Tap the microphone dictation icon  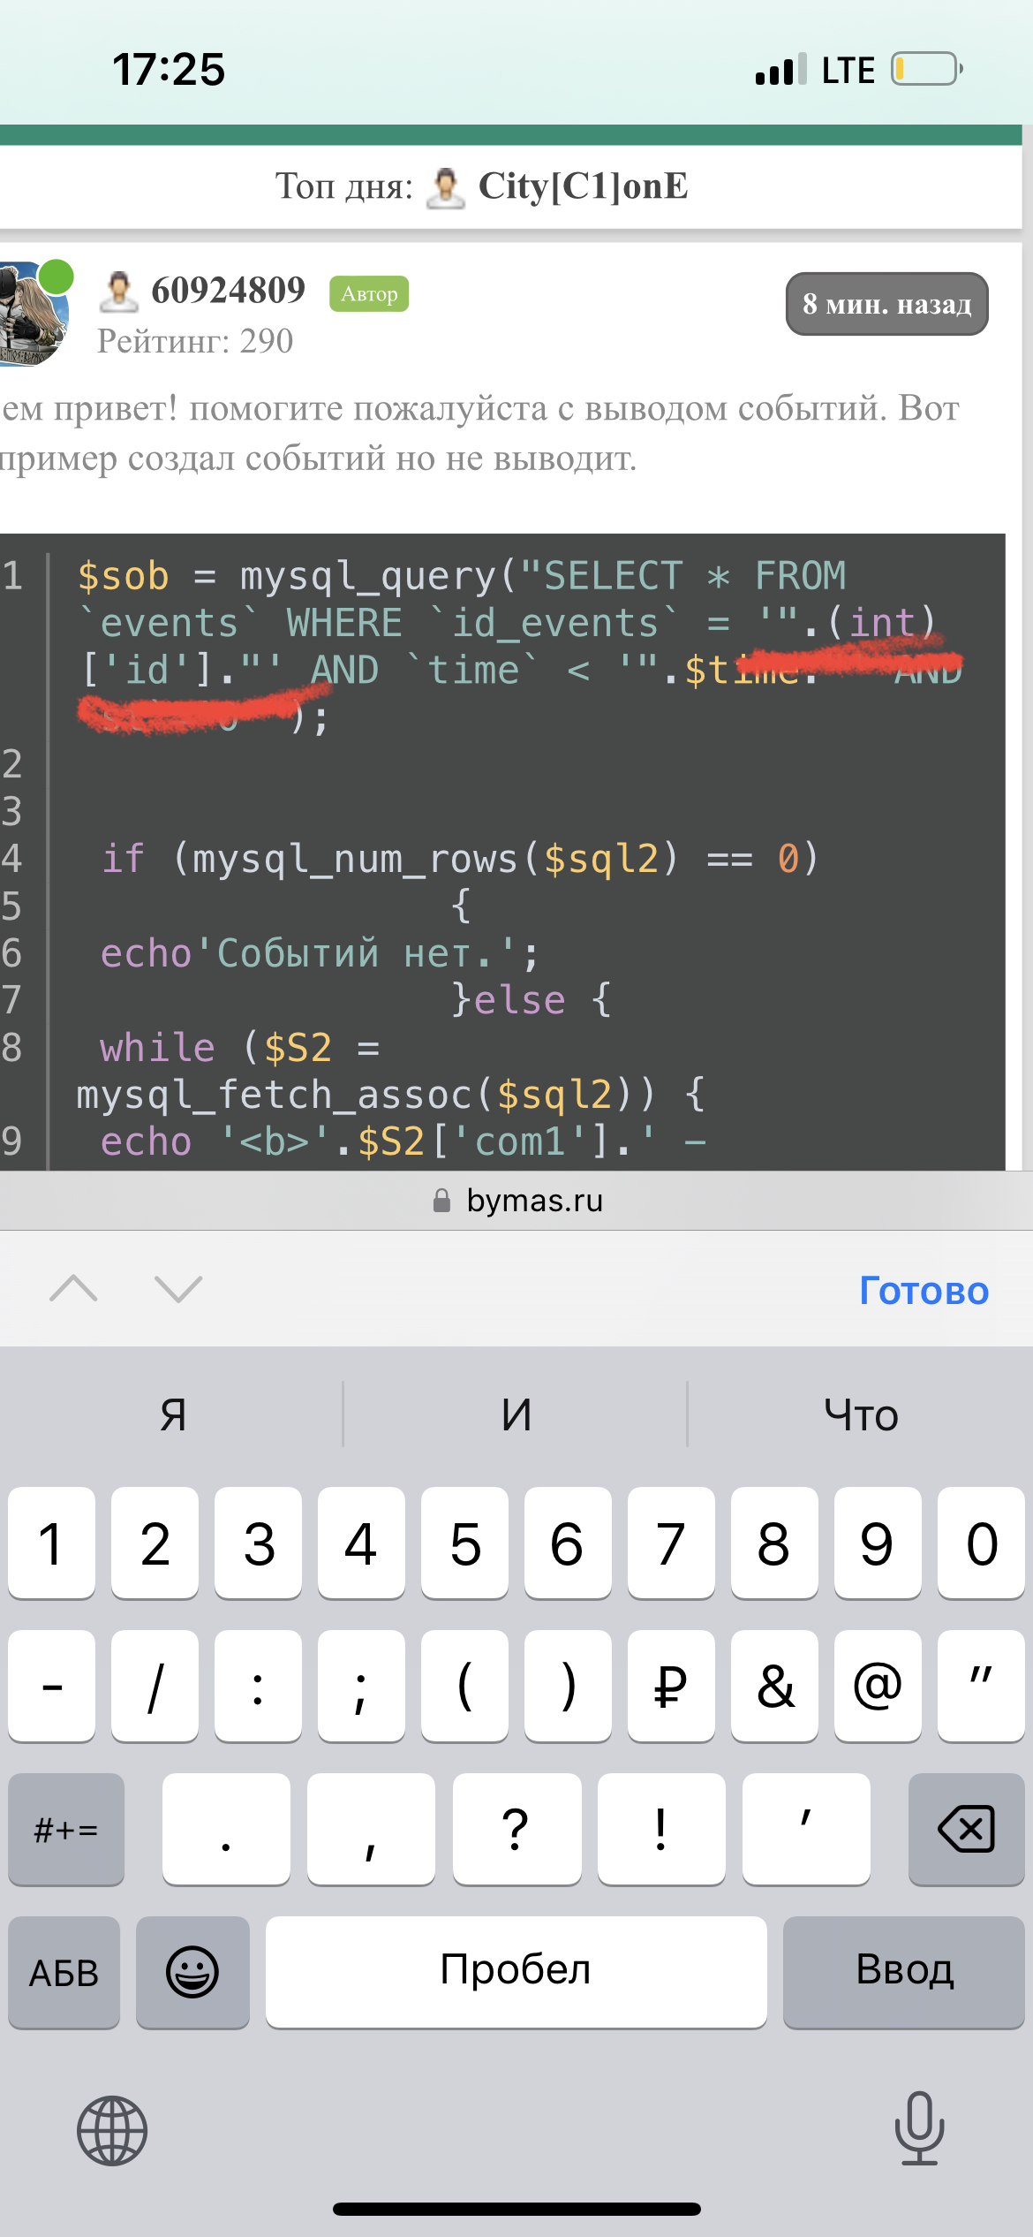pyautogui.click(x=919, y=2128)
